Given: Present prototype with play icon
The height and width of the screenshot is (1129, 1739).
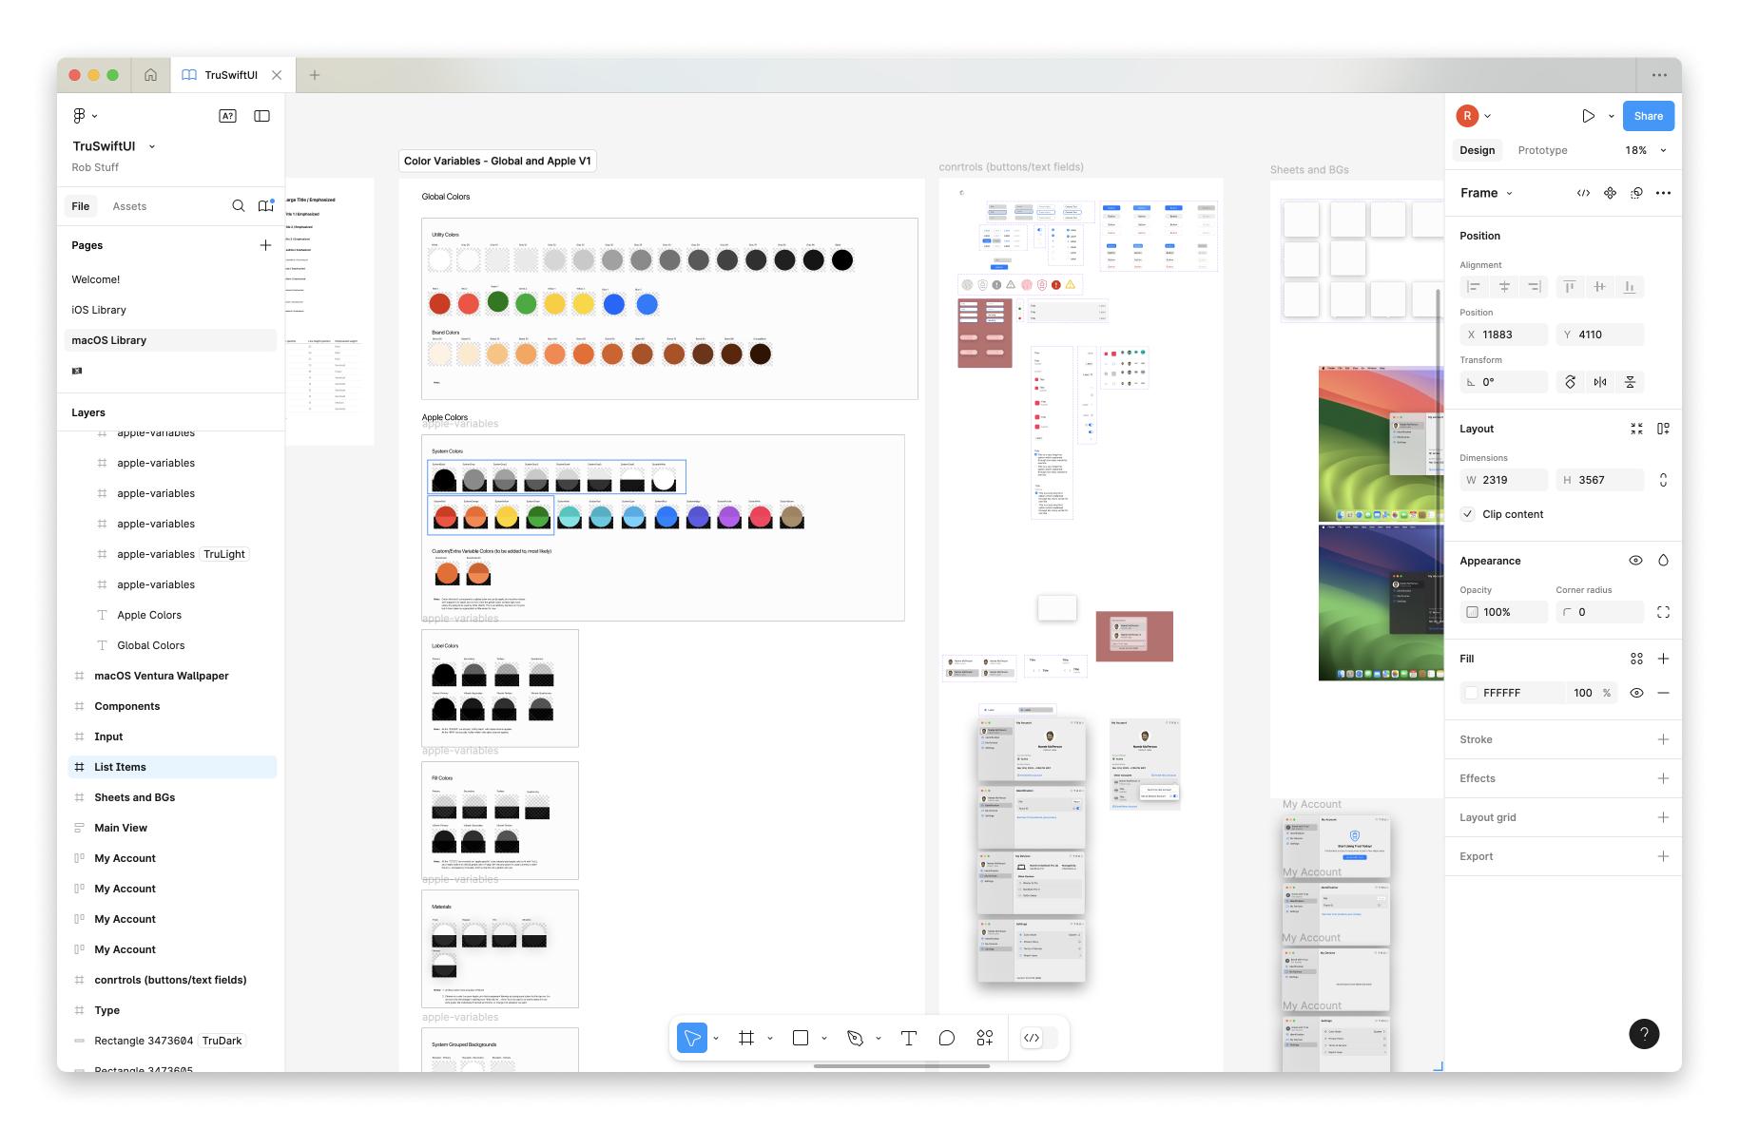Looking at the screenshot, I should (x=1588, y=116).
